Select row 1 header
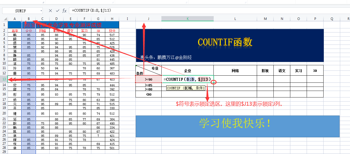Viewport: 350px width, 154px height. point(4,25)
